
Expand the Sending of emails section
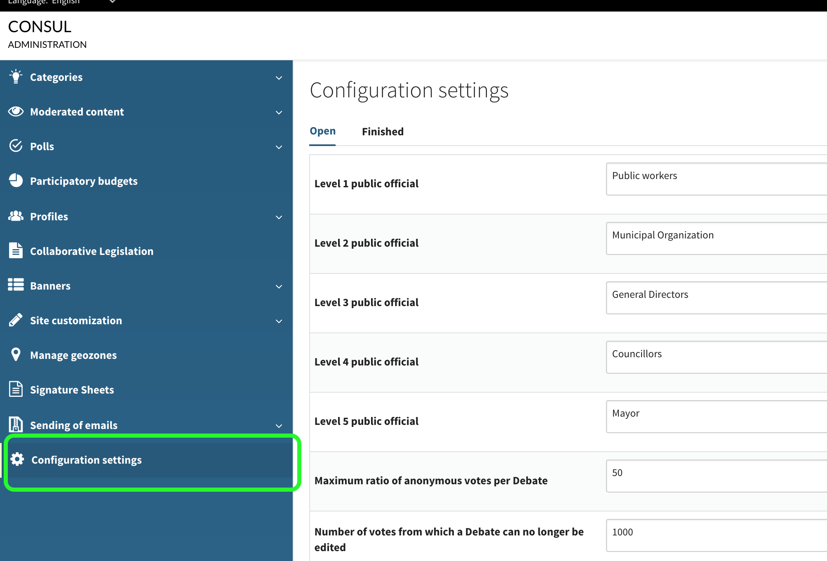[x=279, y=426]
